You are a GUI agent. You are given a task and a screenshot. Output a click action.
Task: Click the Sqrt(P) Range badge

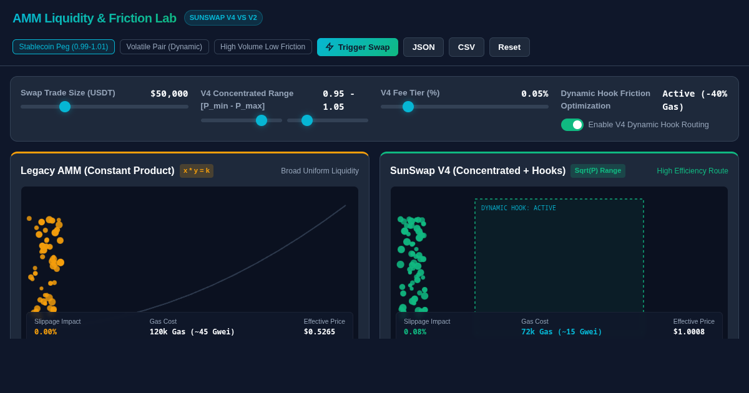coord(598,171)
